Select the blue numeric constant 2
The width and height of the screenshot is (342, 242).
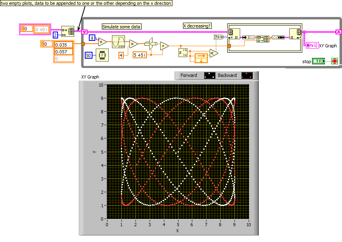56,35
